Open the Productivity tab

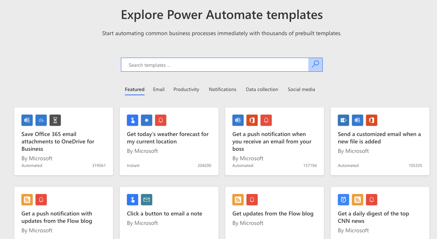point(186,89)
